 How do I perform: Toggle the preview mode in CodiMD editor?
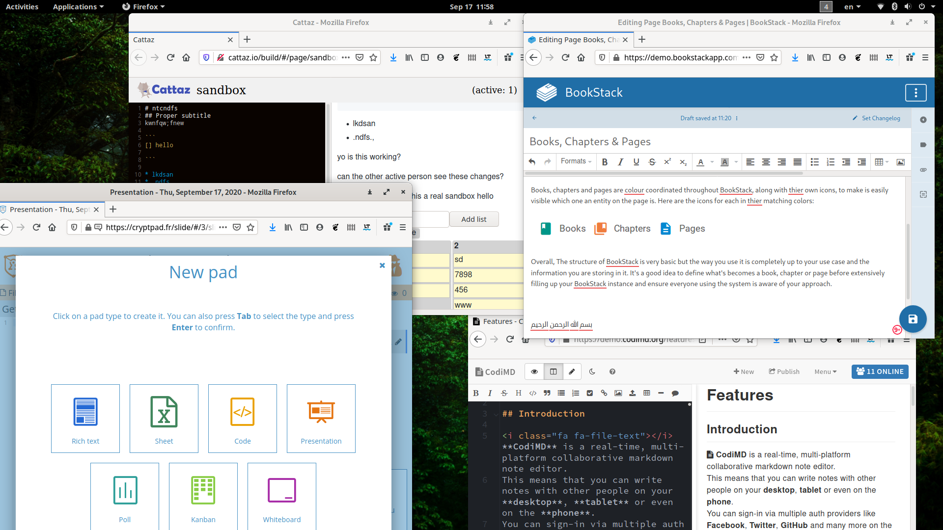[534, 371]
